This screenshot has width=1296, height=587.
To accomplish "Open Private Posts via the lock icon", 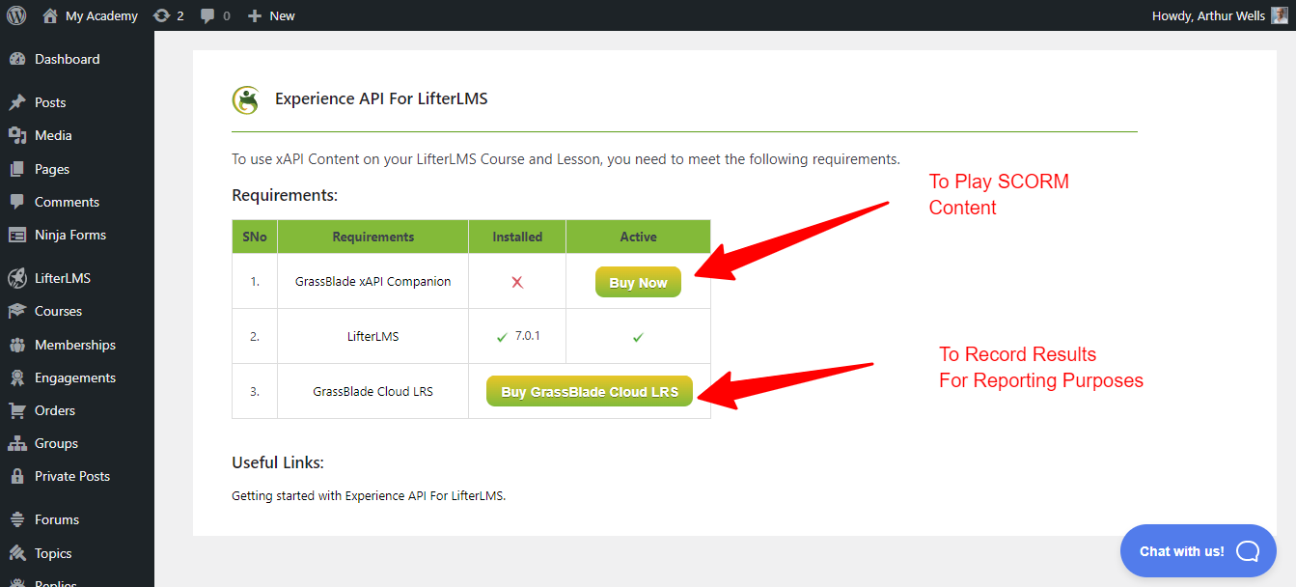I will (20, 476).
